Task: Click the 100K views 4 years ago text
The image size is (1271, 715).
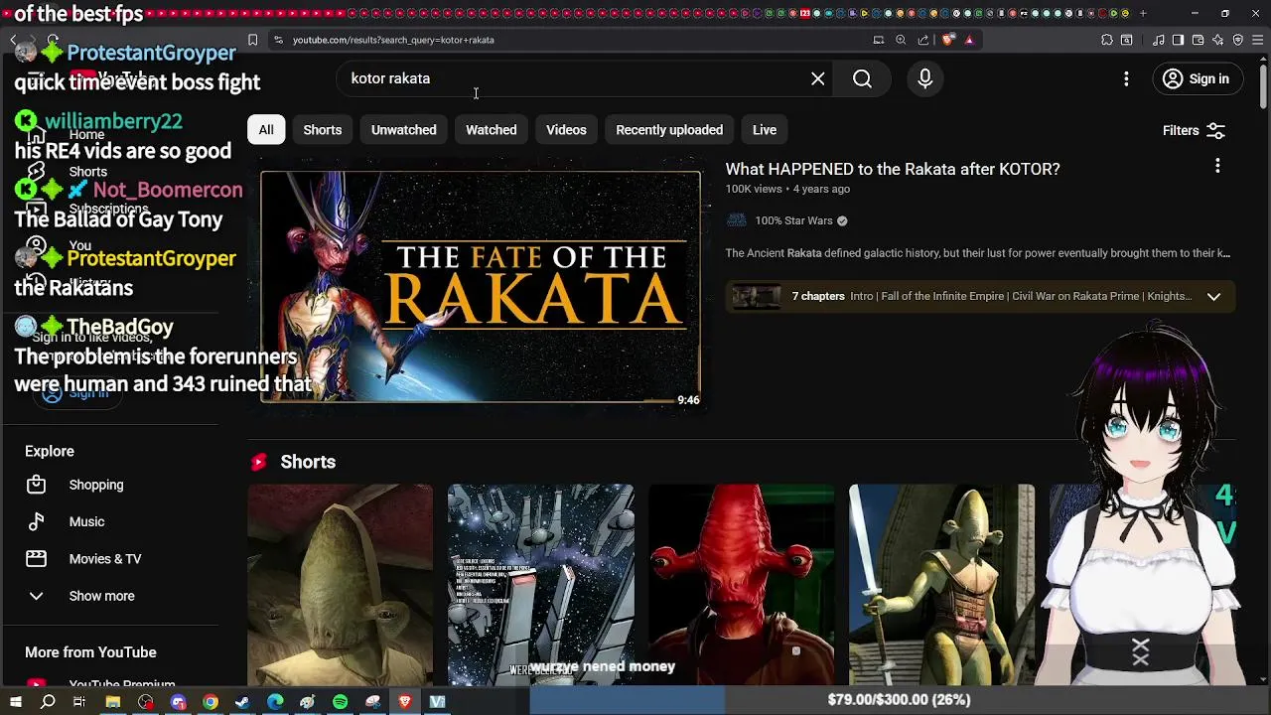Action: (x=787, y=189)
